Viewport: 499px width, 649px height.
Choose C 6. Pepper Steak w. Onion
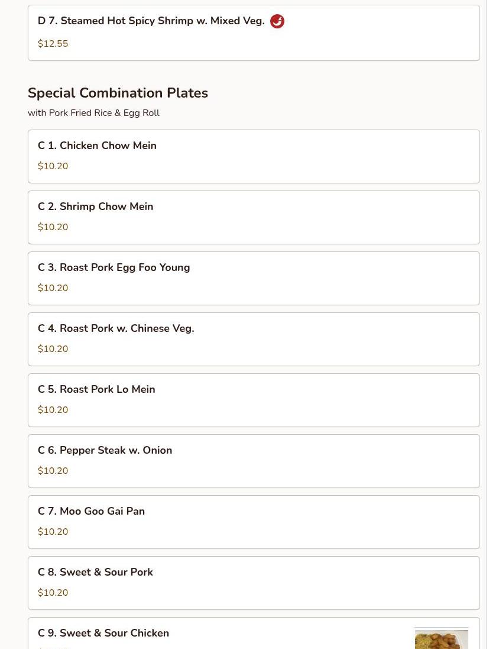tap(105, 450)
